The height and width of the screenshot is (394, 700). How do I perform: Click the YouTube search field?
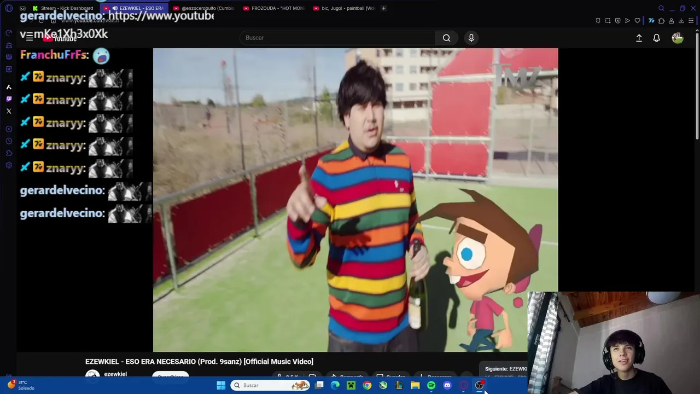337,38
